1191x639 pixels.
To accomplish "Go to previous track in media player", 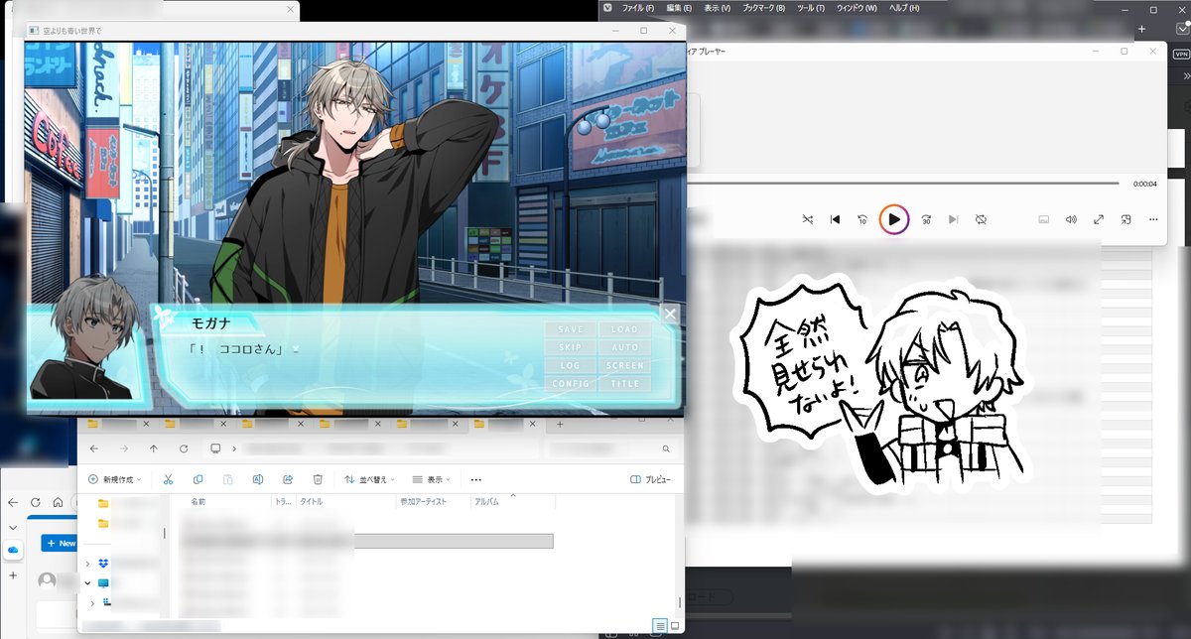I will [835, 219].
